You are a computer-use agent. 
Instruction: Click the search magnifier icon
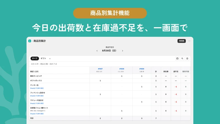tap(182, 58)
